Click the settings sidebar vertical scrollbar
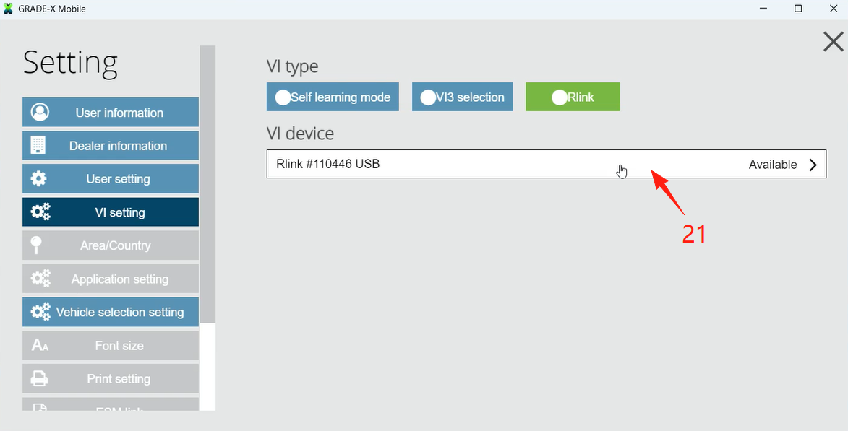 pyautogui.click(x=207, y=180)
